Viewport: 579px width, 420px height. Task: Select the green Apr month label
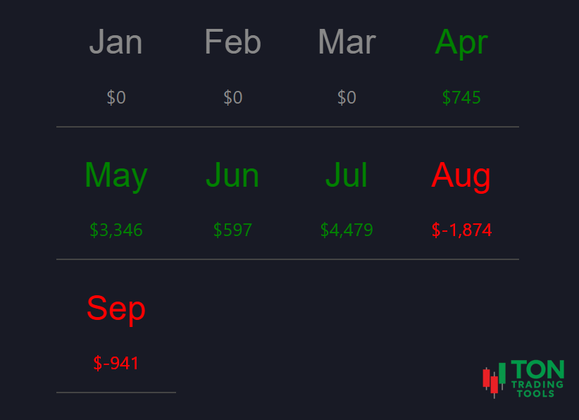[x=461, y=42]
